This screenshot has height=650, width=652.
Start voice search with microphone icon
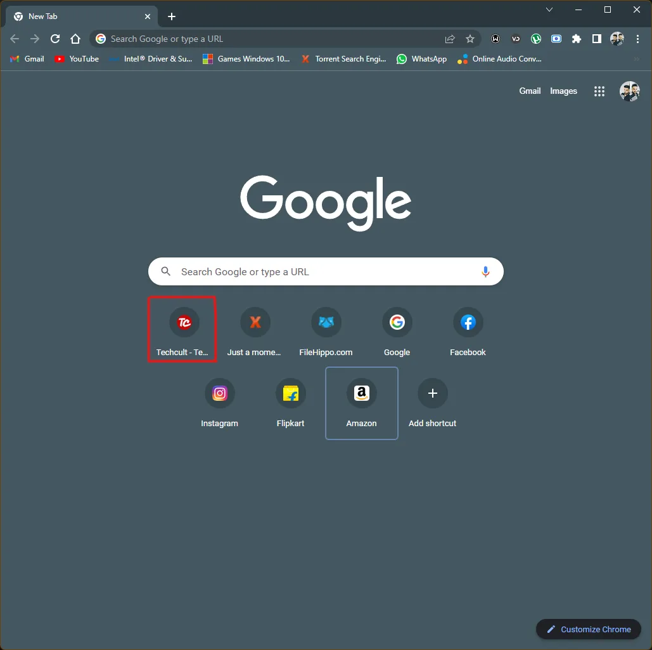485,272
